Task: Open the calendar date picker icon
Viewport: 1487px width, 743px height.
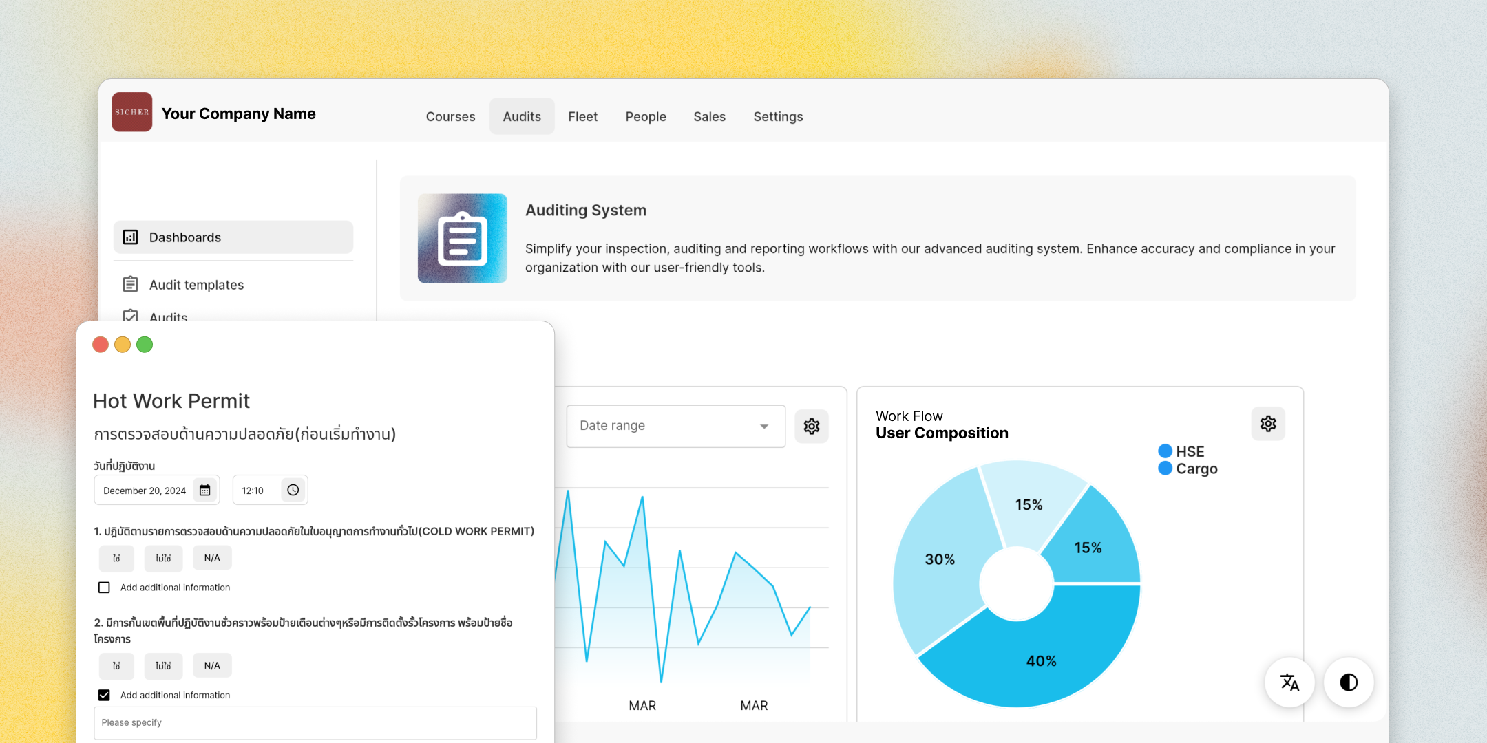Action: 205,491
